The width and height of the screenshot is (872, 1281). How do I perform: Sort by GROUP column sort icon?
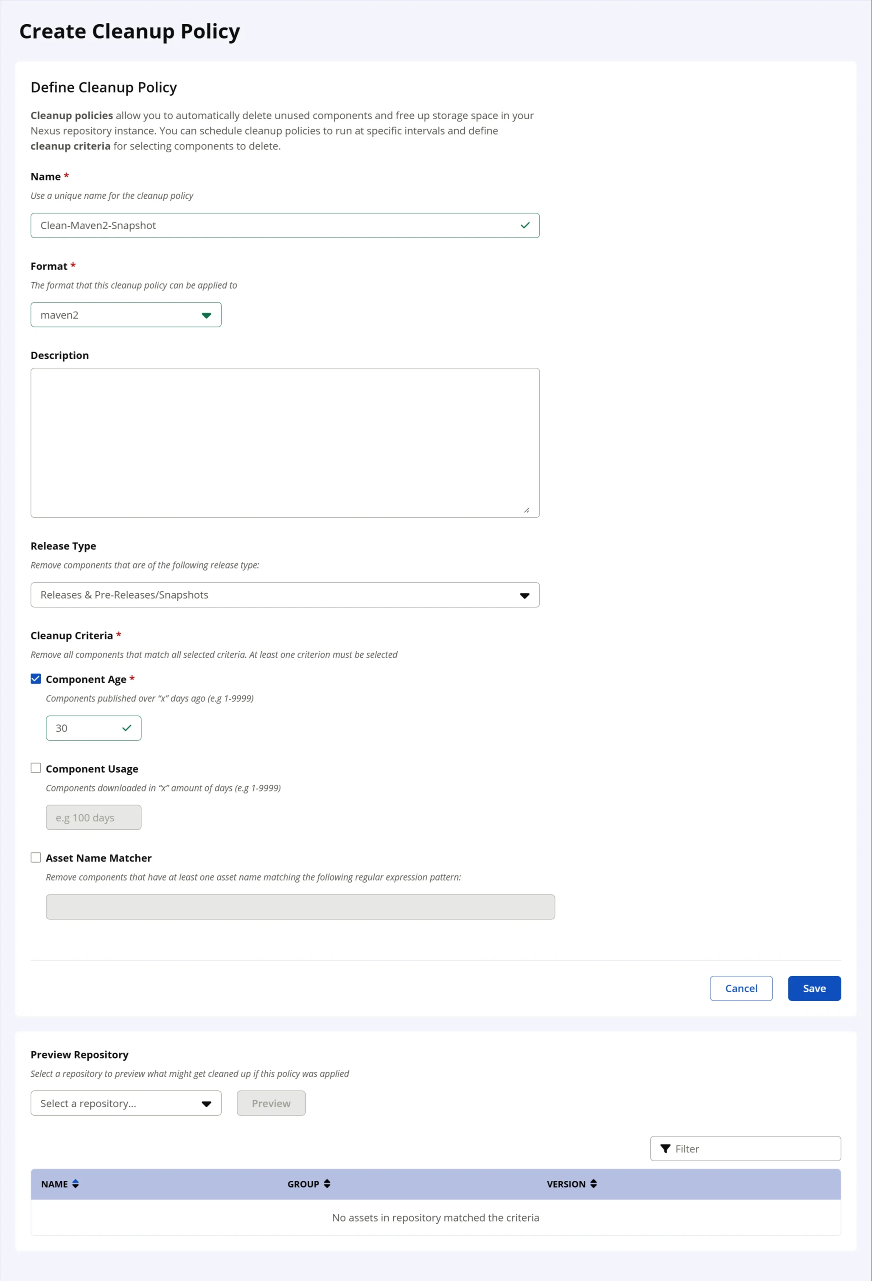click(327, 1184)
